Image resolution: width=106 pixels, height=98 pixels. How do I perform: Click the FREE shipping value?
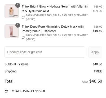point(98,71)
